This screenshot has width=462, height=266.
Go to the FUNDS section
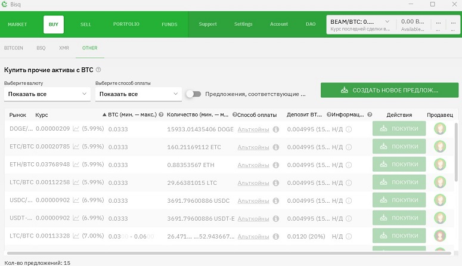tap(169, 24)
